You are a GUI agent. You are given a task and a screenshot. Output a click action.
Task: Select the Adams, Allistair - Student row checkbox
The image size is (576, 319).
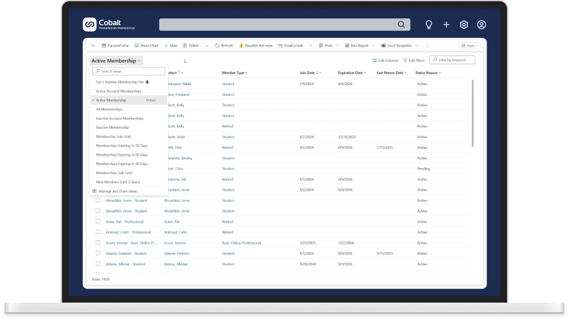coord(98,264)
